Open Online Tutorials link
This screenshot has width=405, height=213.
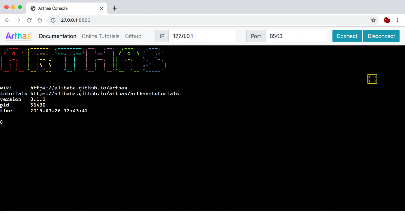click(100, 36)
